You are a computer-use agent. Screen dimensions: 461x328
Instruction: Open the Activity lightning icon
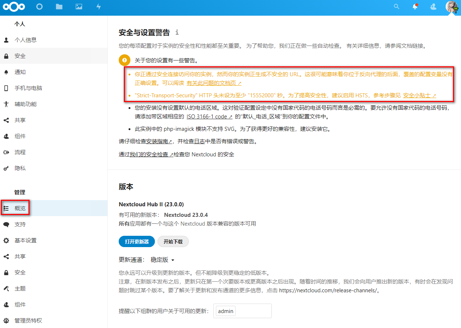pos(98,7)
